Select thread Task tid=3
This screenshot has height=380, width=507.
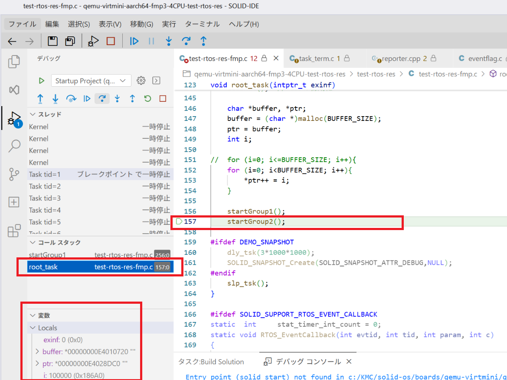pos(45,198)
